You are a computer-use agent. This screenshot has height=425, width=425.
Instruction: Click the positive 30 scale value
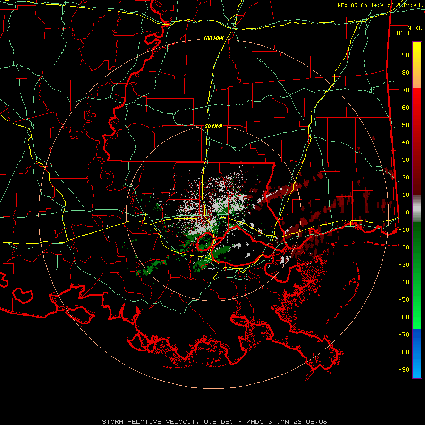[406, 160]
